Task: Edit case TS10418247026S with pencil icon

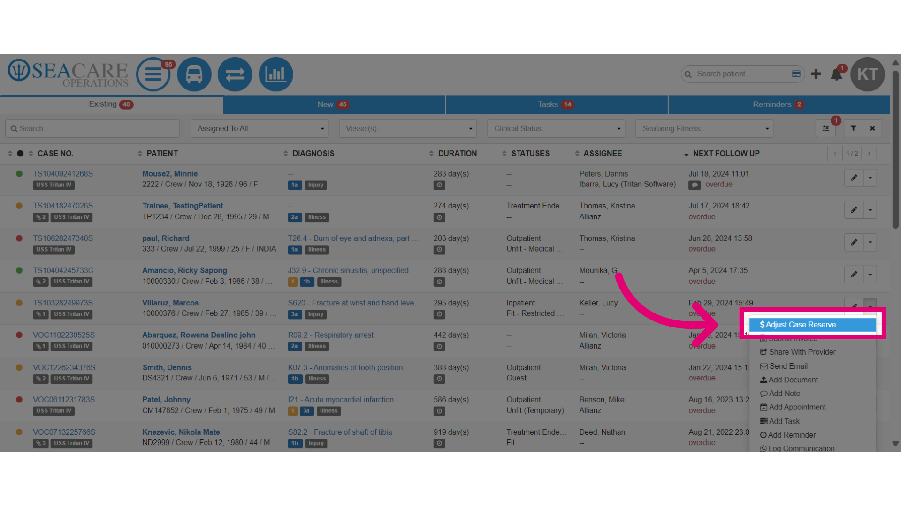Action: (854, 210)
